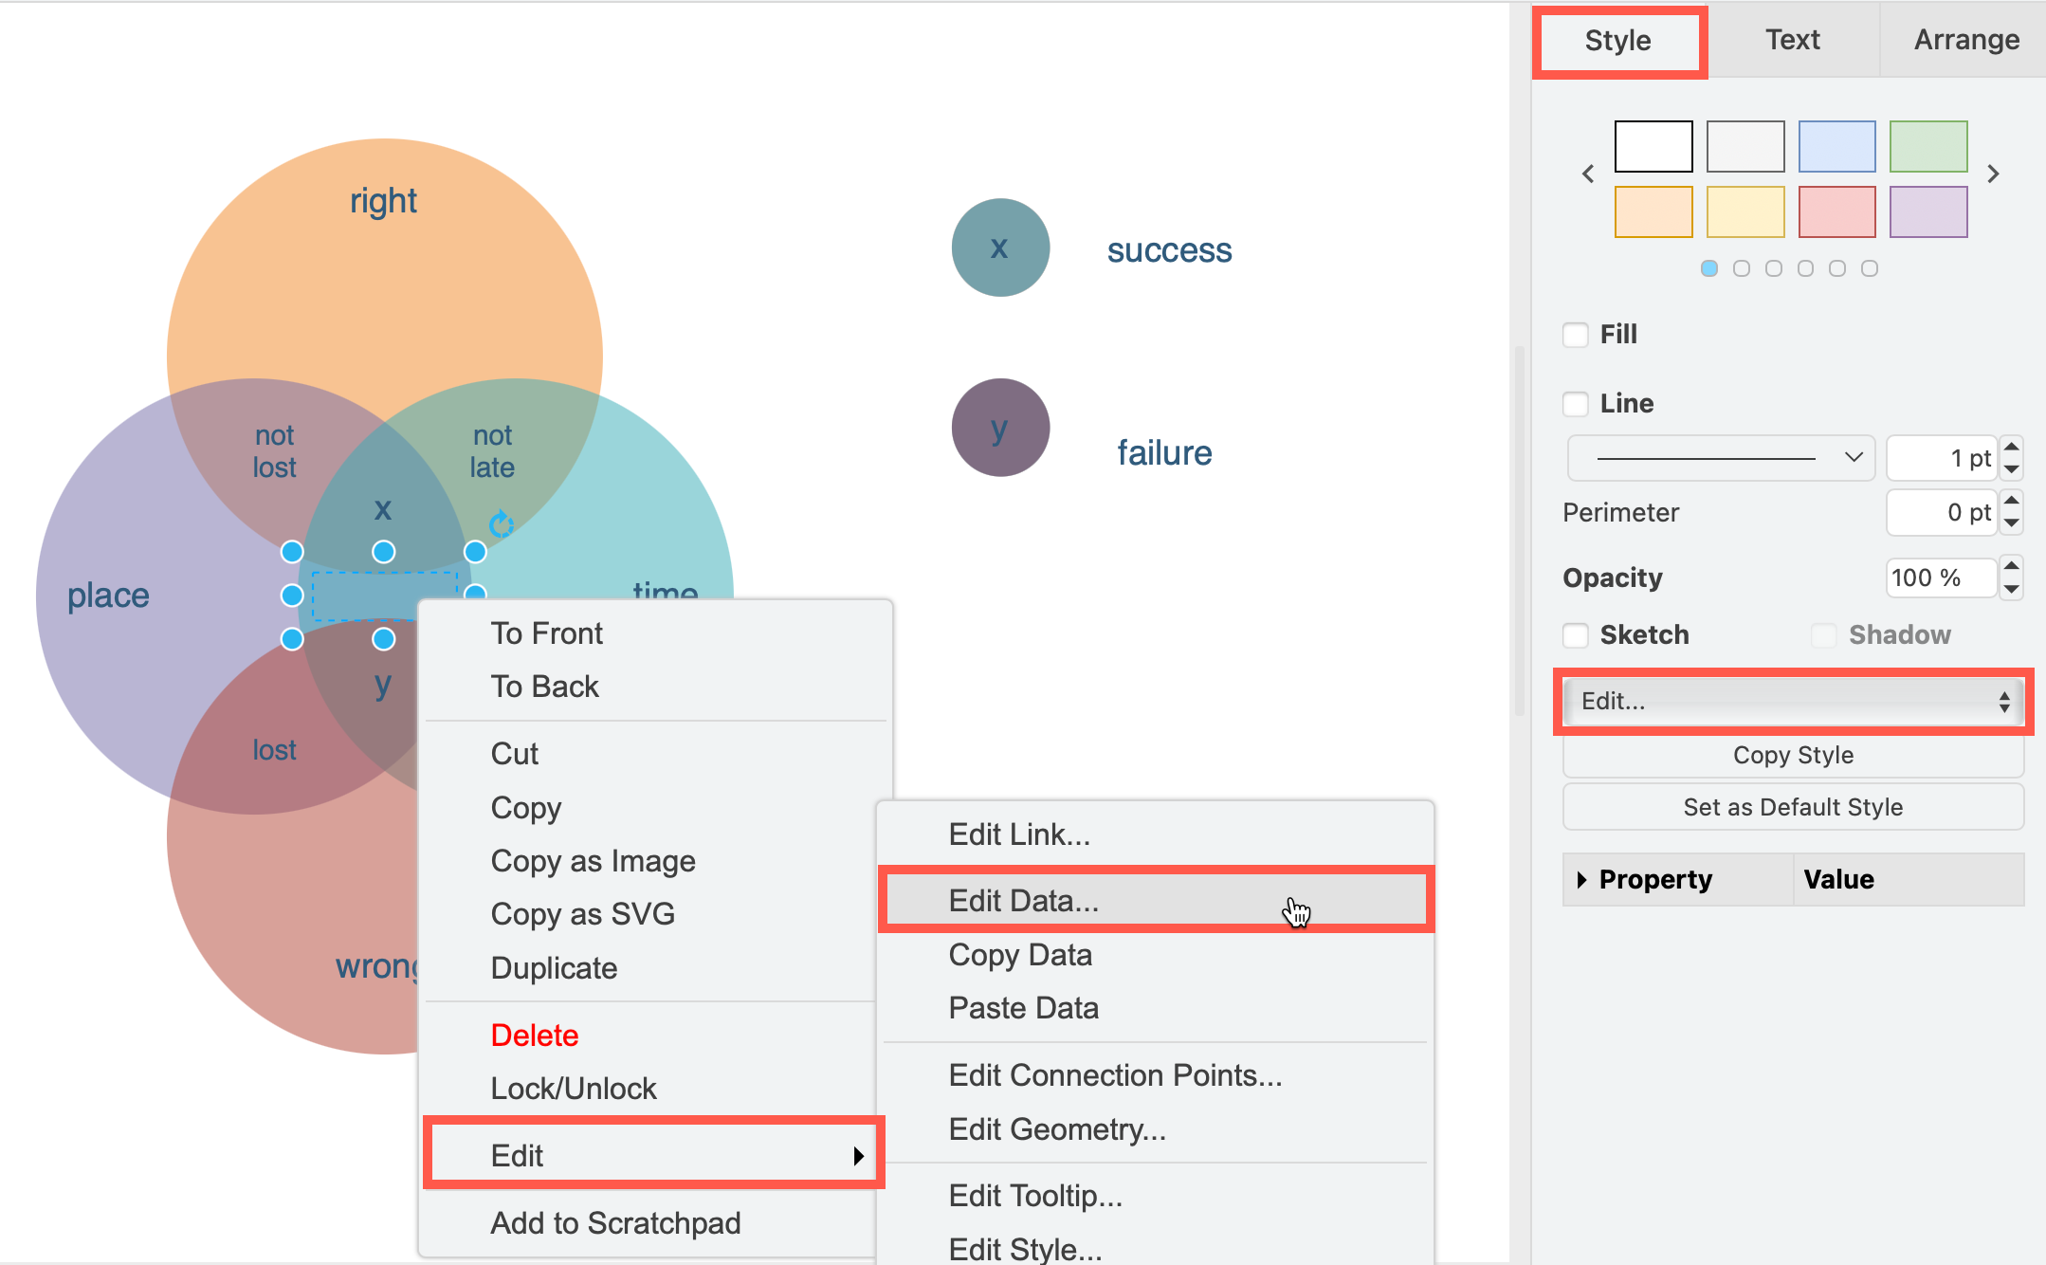
Task: Select the second style page dot
Action: tap(1742, 268)
